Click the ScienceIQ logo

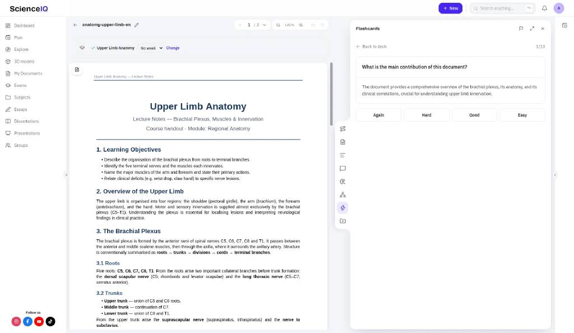(29, 9)
